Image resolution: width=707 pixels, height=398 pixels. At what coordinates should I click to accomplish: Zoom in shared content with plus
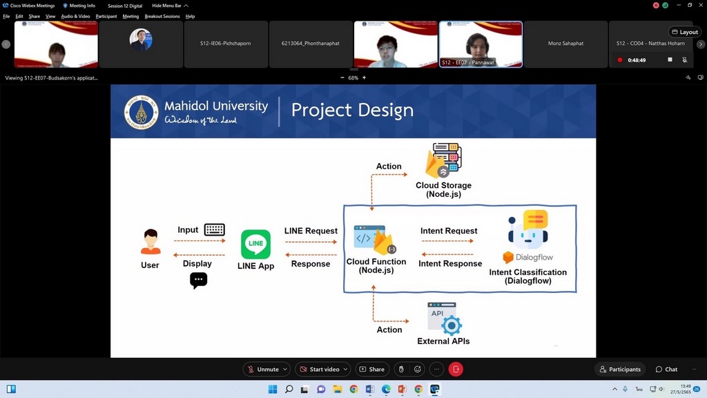point(365,77)
